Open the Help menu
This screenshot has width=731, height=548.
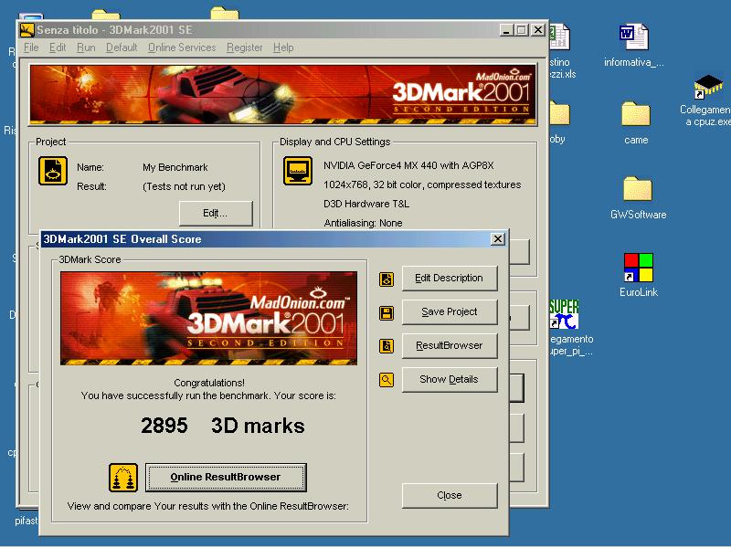283,47
